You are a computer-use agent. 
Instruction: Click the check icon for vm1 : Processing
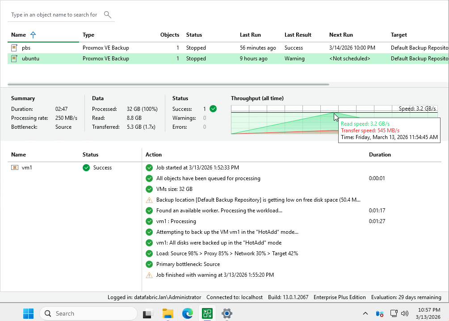pyautogui.click(x=149, y=221)
